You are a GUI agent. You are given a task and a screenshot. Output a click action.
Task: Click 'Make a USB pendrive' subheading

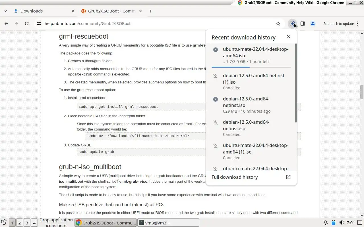(x=111, y=205)
